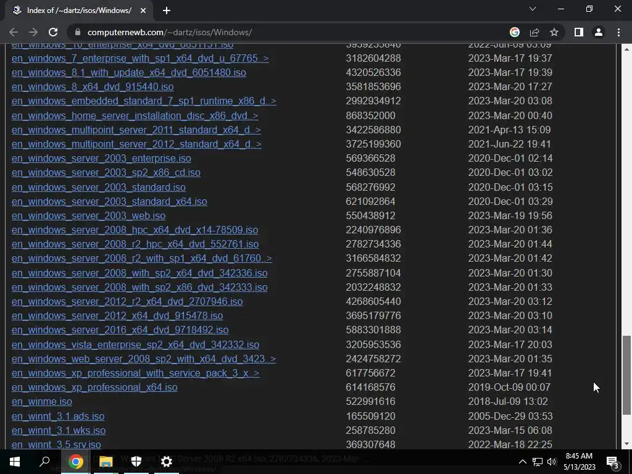Open en_windows_home_server installation link
The width and height of the screenshot is (632, 474).
point(135,115)
